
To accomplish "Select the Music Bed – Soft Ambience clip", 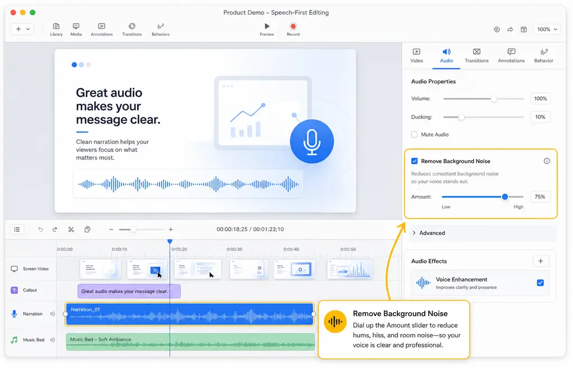I will click(x=190, y=342).
